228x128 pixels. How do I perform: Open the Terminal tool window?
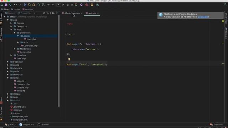coord(43,124)
